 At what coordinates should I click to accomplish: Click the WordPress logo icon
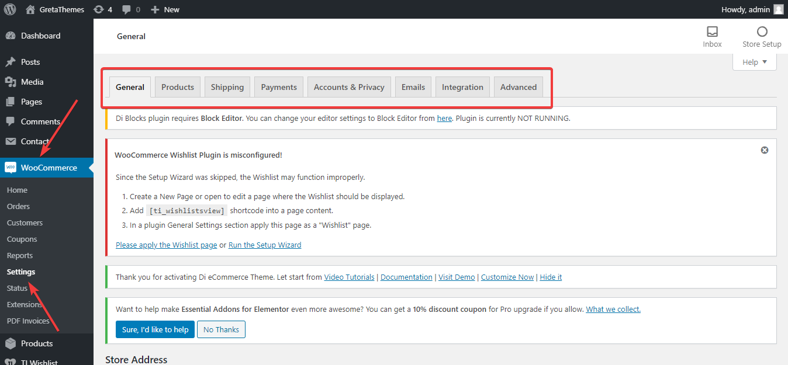(x=10, y=9)
